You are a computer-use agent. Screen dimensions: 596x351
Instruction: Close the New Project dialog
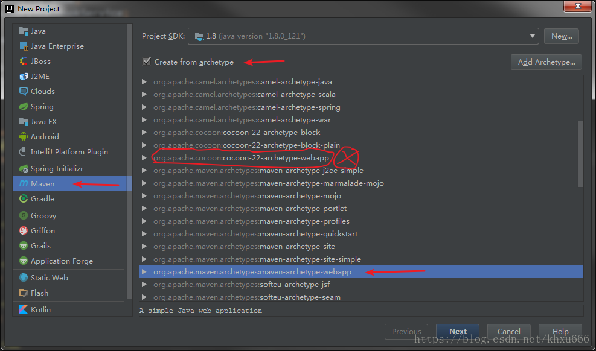[578, 6]
